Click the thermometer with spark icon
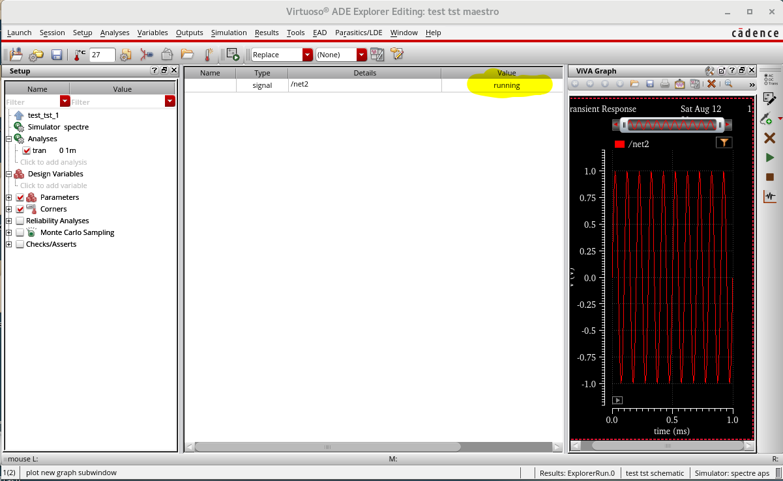 point(209,55)
